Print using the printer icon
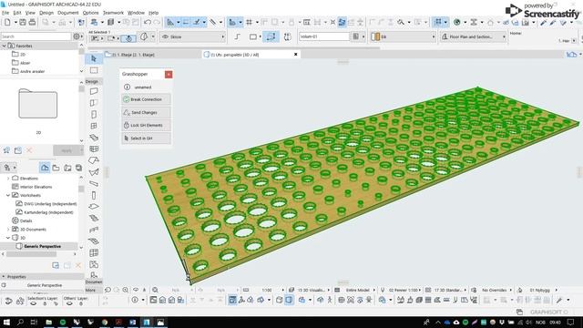 tap(33, 22)
